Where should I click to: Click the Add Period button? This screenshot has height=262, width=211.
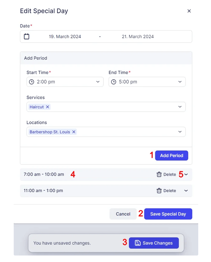[172, 155]
